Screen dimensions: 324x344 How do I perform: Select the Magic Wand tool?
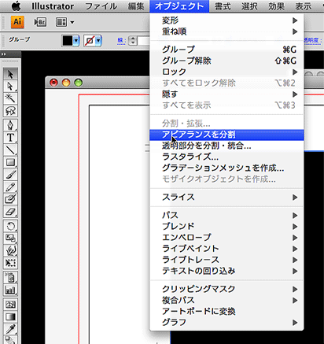(x=10, y=98)
